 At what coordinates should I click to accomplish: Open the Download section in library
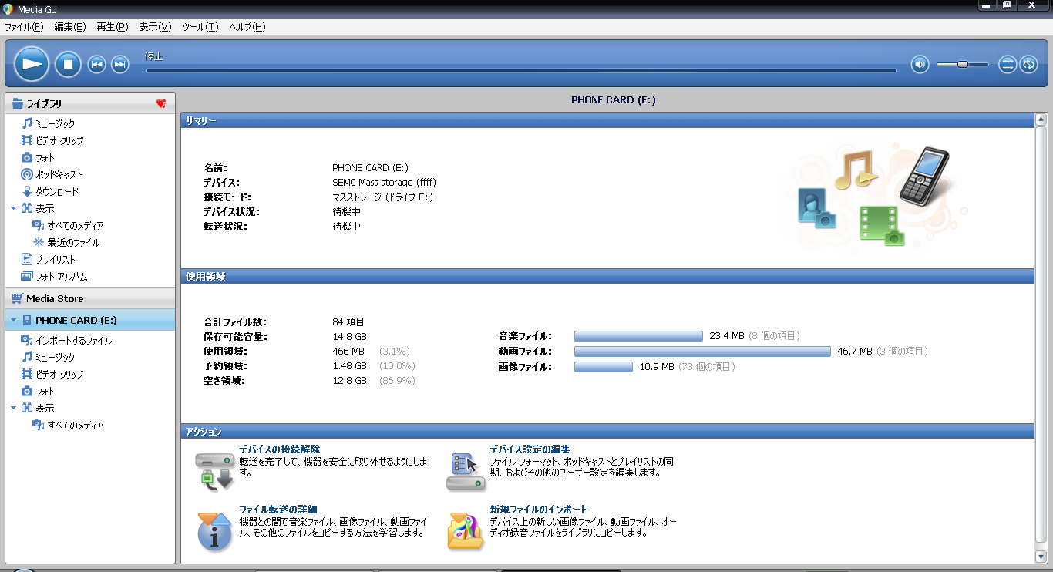(x=56, y=191)
